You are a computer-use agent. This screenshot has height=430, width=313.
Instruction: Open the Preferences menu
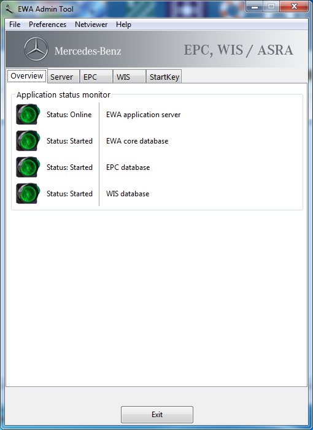click(47, 25)
